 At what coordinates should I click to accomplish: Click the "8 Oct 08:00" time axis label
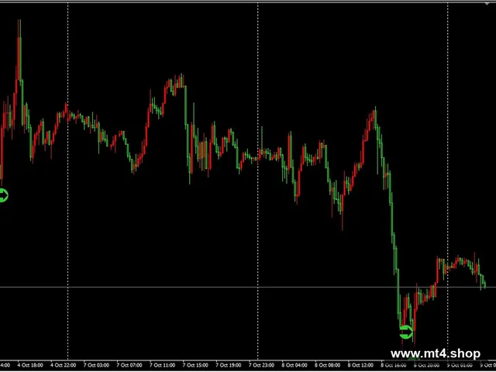coord(327,365)
